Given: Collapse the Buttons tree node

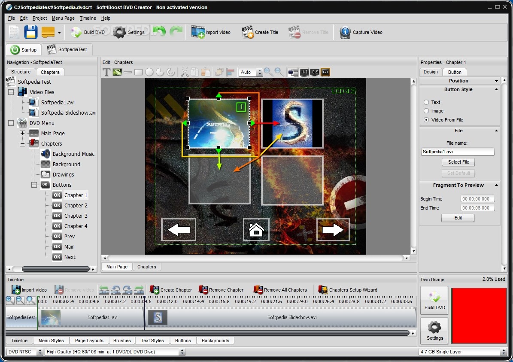Looking at the screenshot, I should pos(34,185).
